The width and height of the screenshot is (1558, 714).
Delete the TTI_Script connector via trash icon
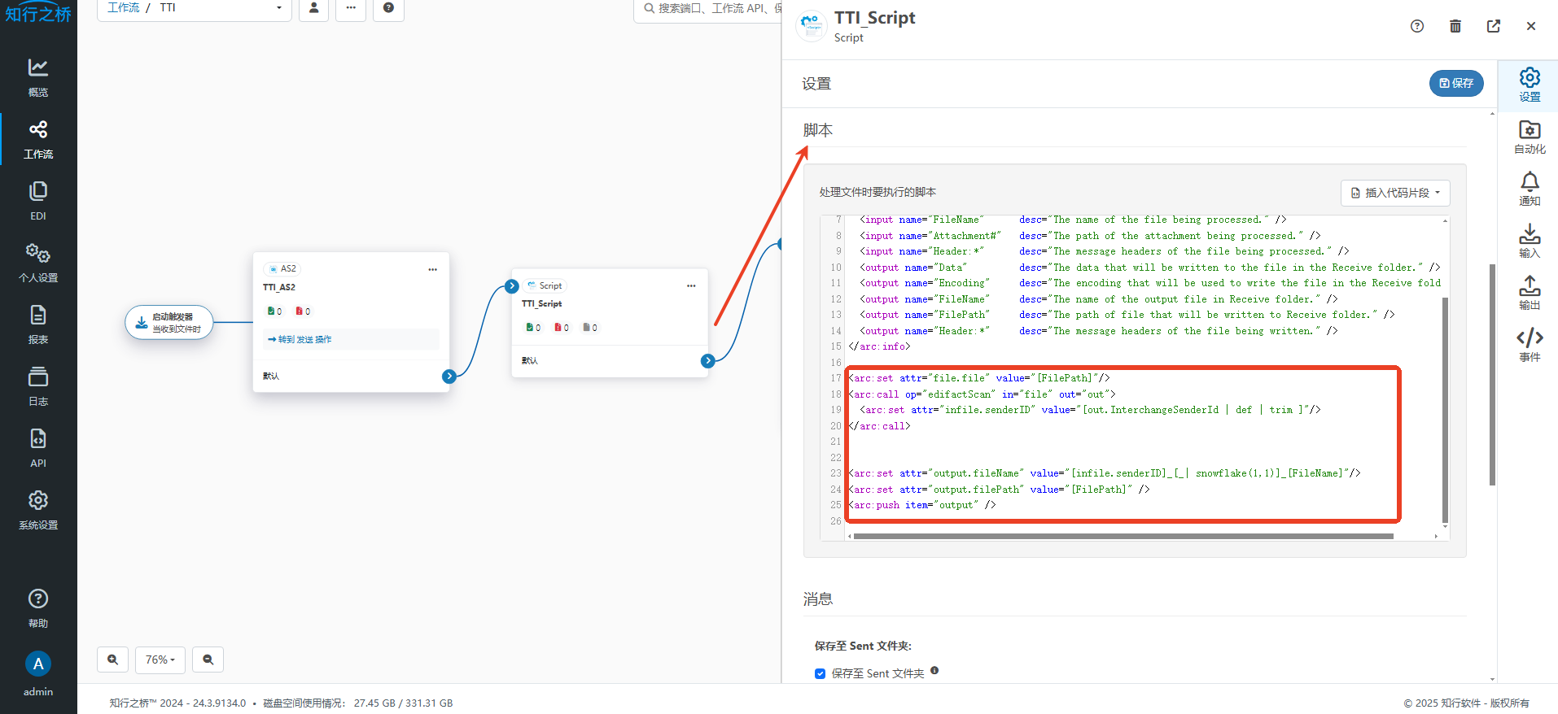pos(1455,26)
